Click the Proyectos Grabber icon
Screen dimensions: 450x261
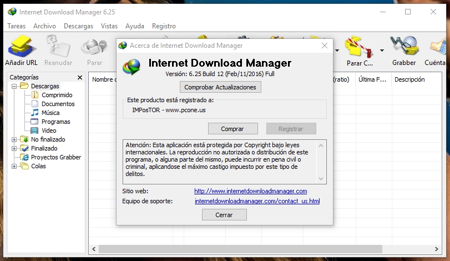(24, 157)
